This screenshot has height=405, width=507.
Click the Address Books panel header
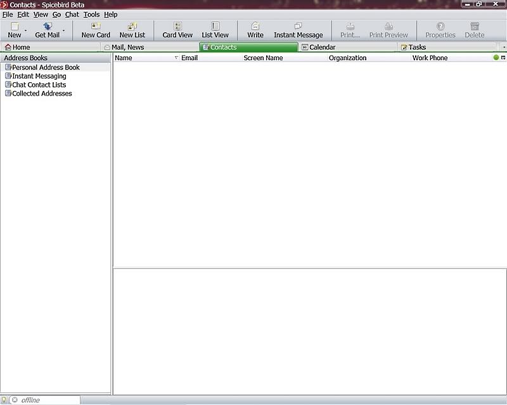[55, 58]
